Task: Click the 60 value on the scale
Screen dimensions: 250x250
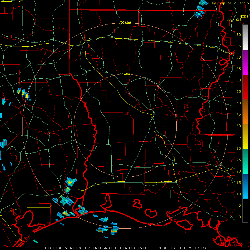Action: click(x=239, y=80)
